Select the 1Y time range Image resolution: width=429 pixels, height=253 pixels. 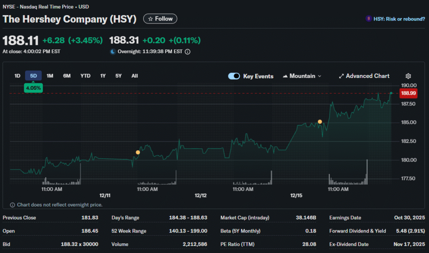103,76
